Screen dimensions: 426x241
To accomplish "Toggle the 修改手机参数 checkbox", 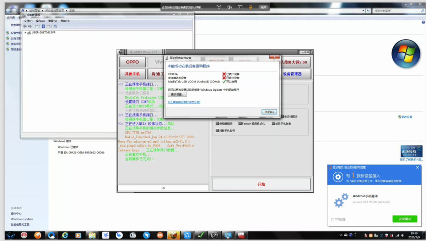I will coord(273,124).
